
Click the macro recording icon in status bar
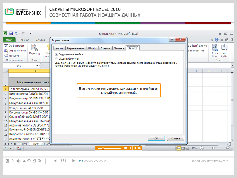click(x=19, y=148)
